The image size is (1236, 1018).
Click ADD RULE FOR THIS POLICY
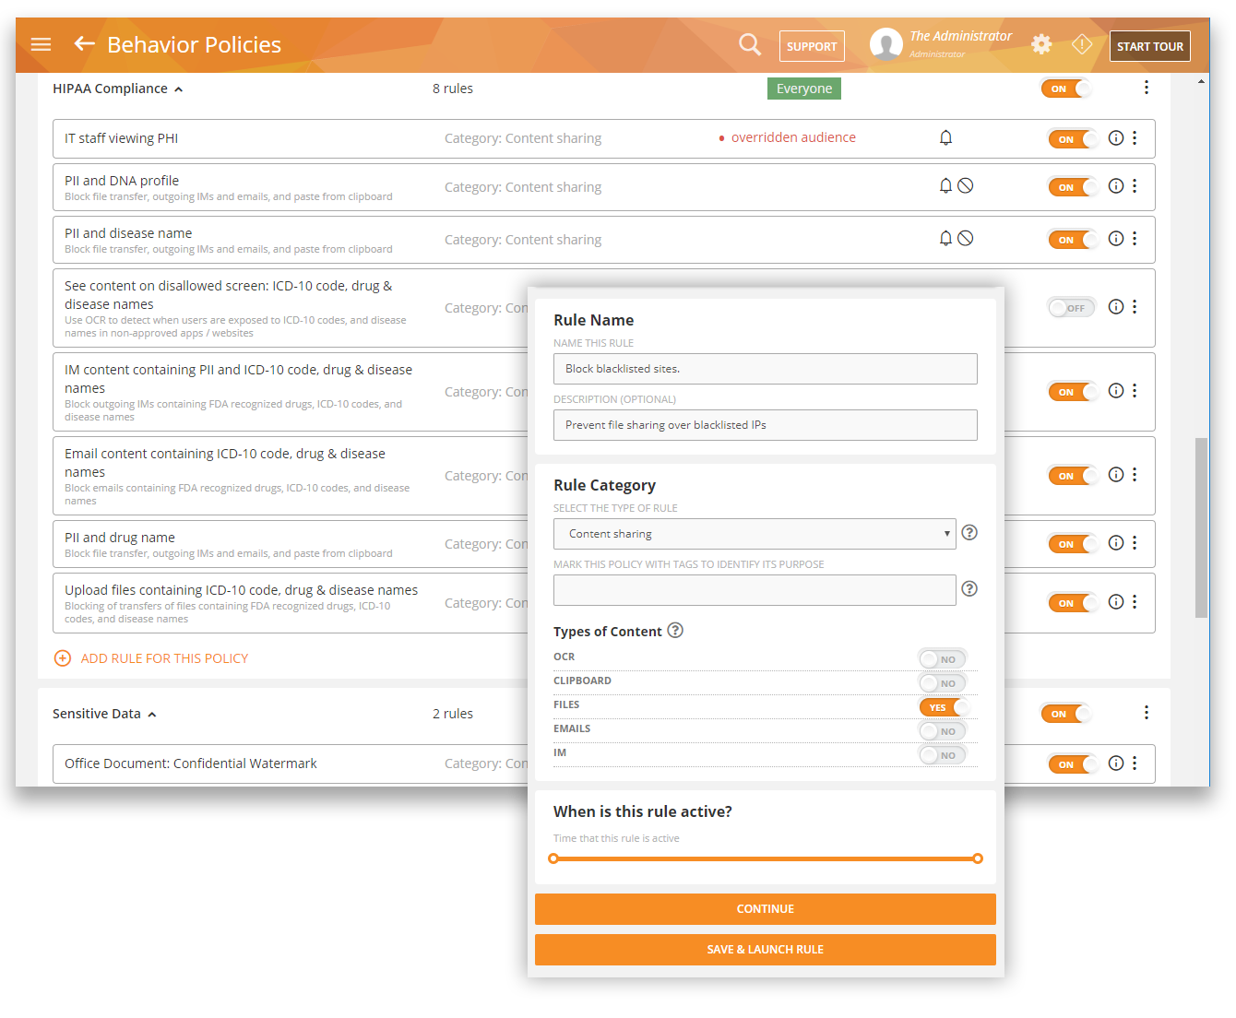pyautogui.click(x=151, y=657)
